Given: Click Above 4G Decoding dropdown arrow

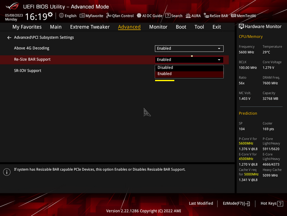Looking at the screenshot, I should pyautogui.click(x=219, y=49).
